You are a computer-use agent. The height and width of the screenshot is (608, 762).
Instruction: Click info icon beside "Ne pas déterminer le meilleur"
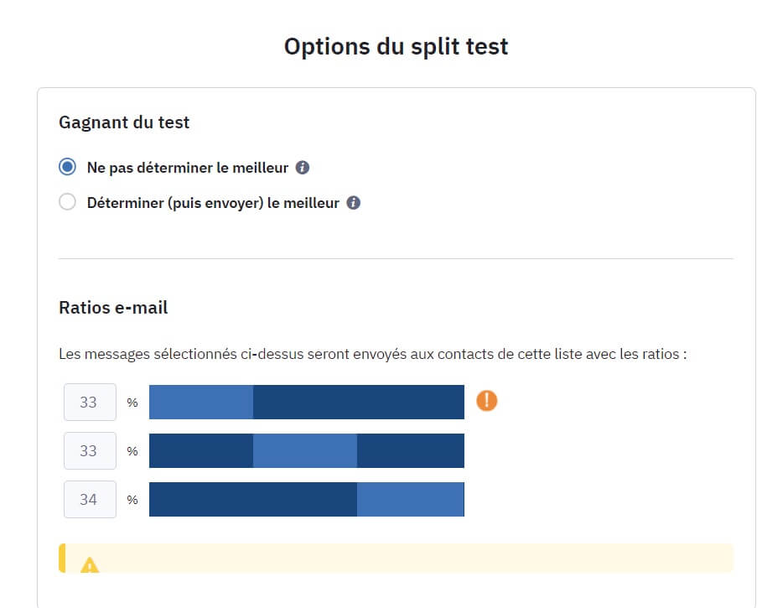point(303,168)
